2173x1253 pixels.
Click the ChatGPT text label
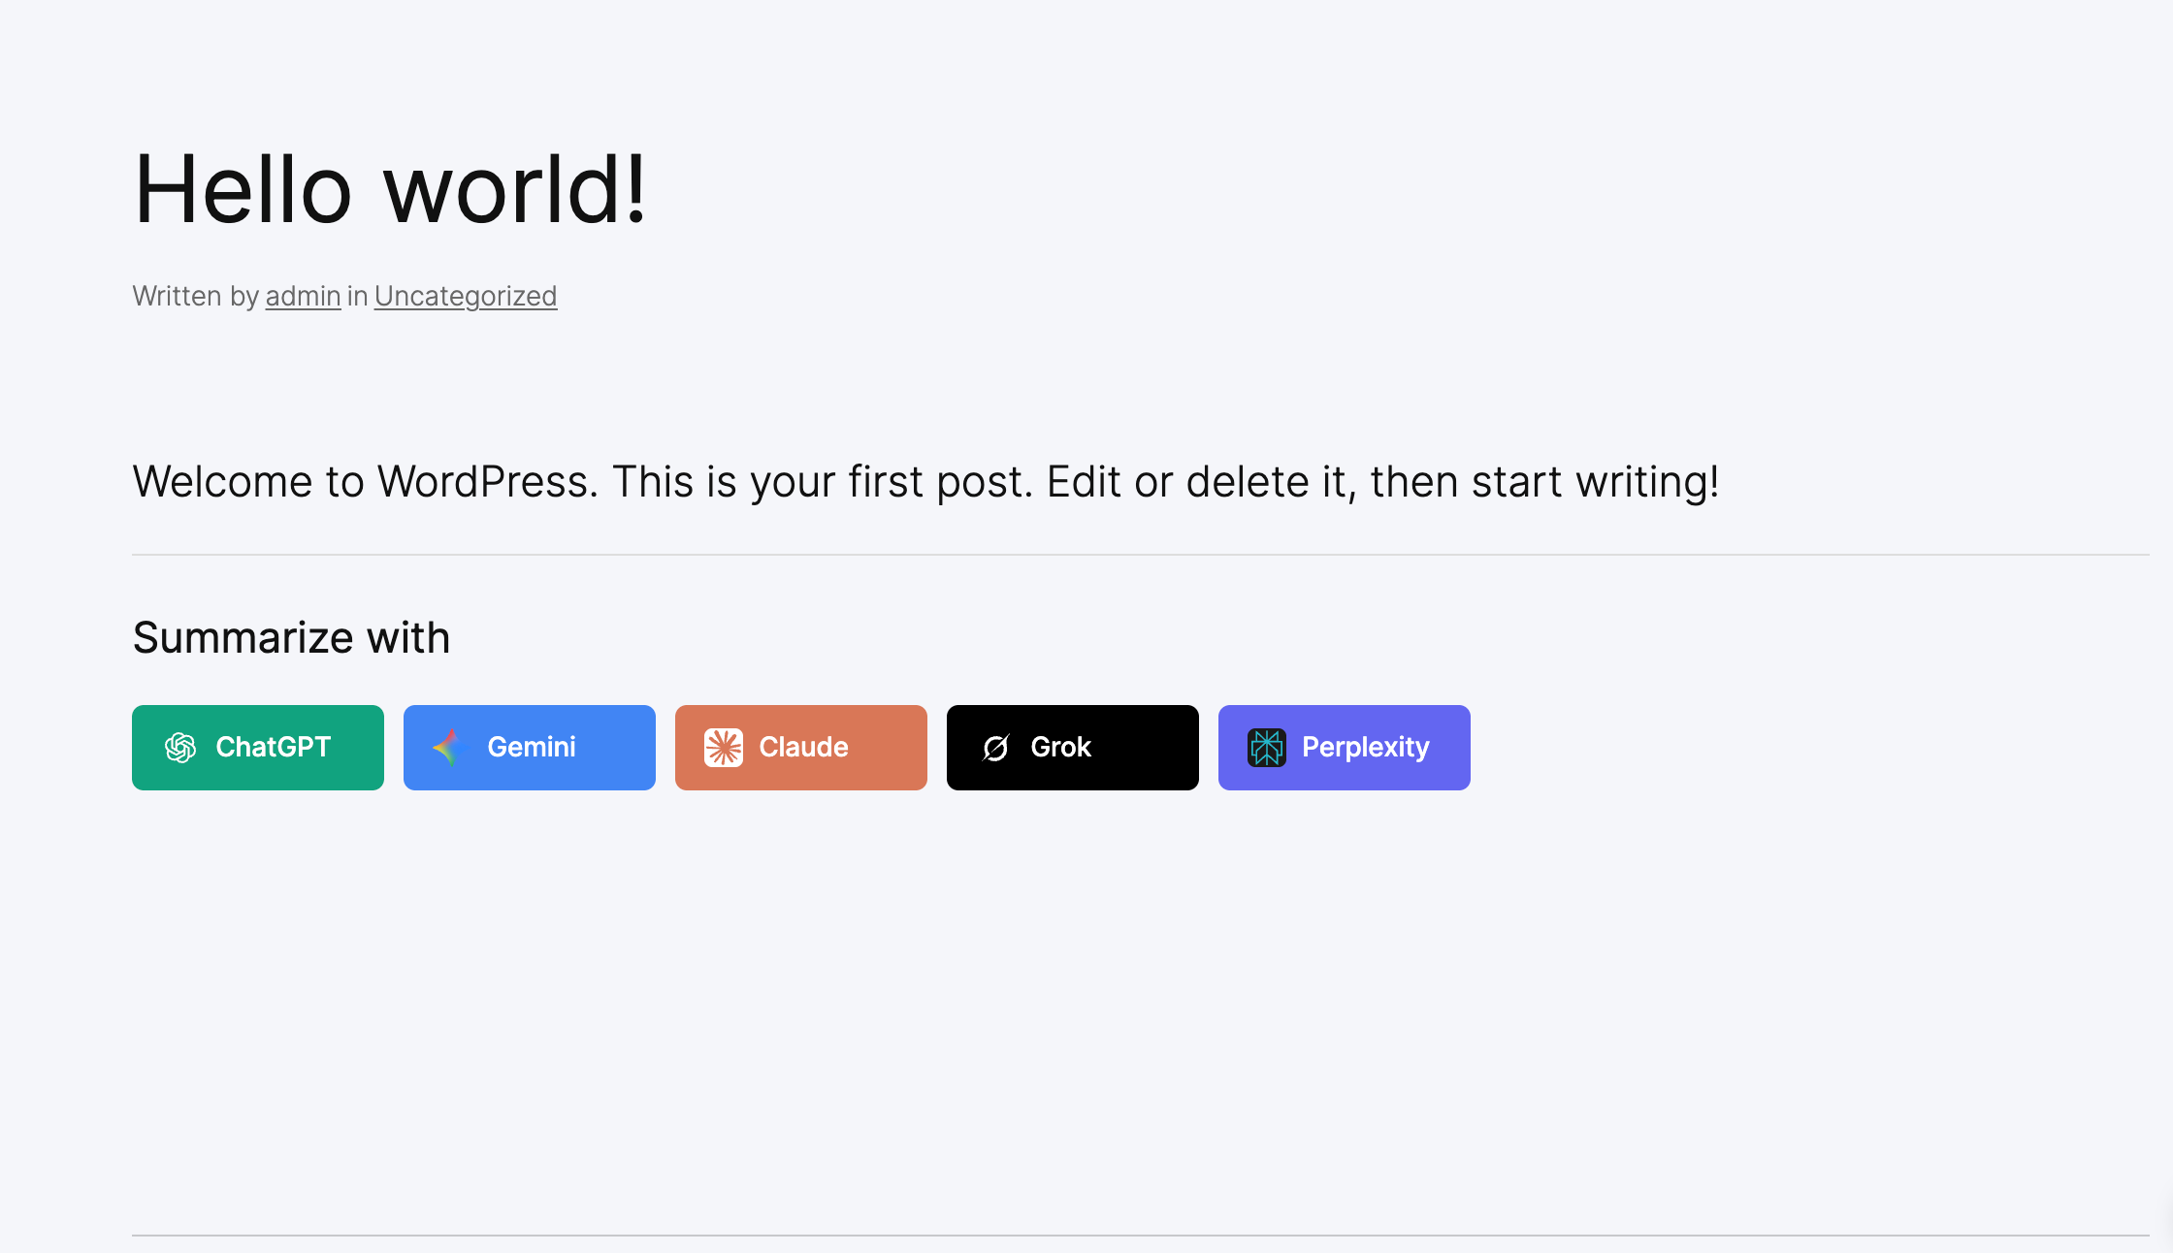(274, 747)
